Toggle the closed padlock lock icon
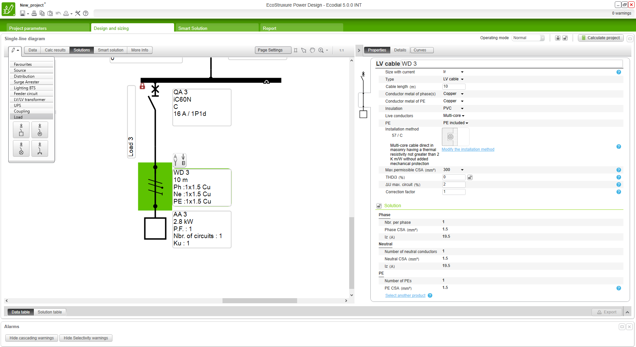636x347 pixels. pos(558,38)
